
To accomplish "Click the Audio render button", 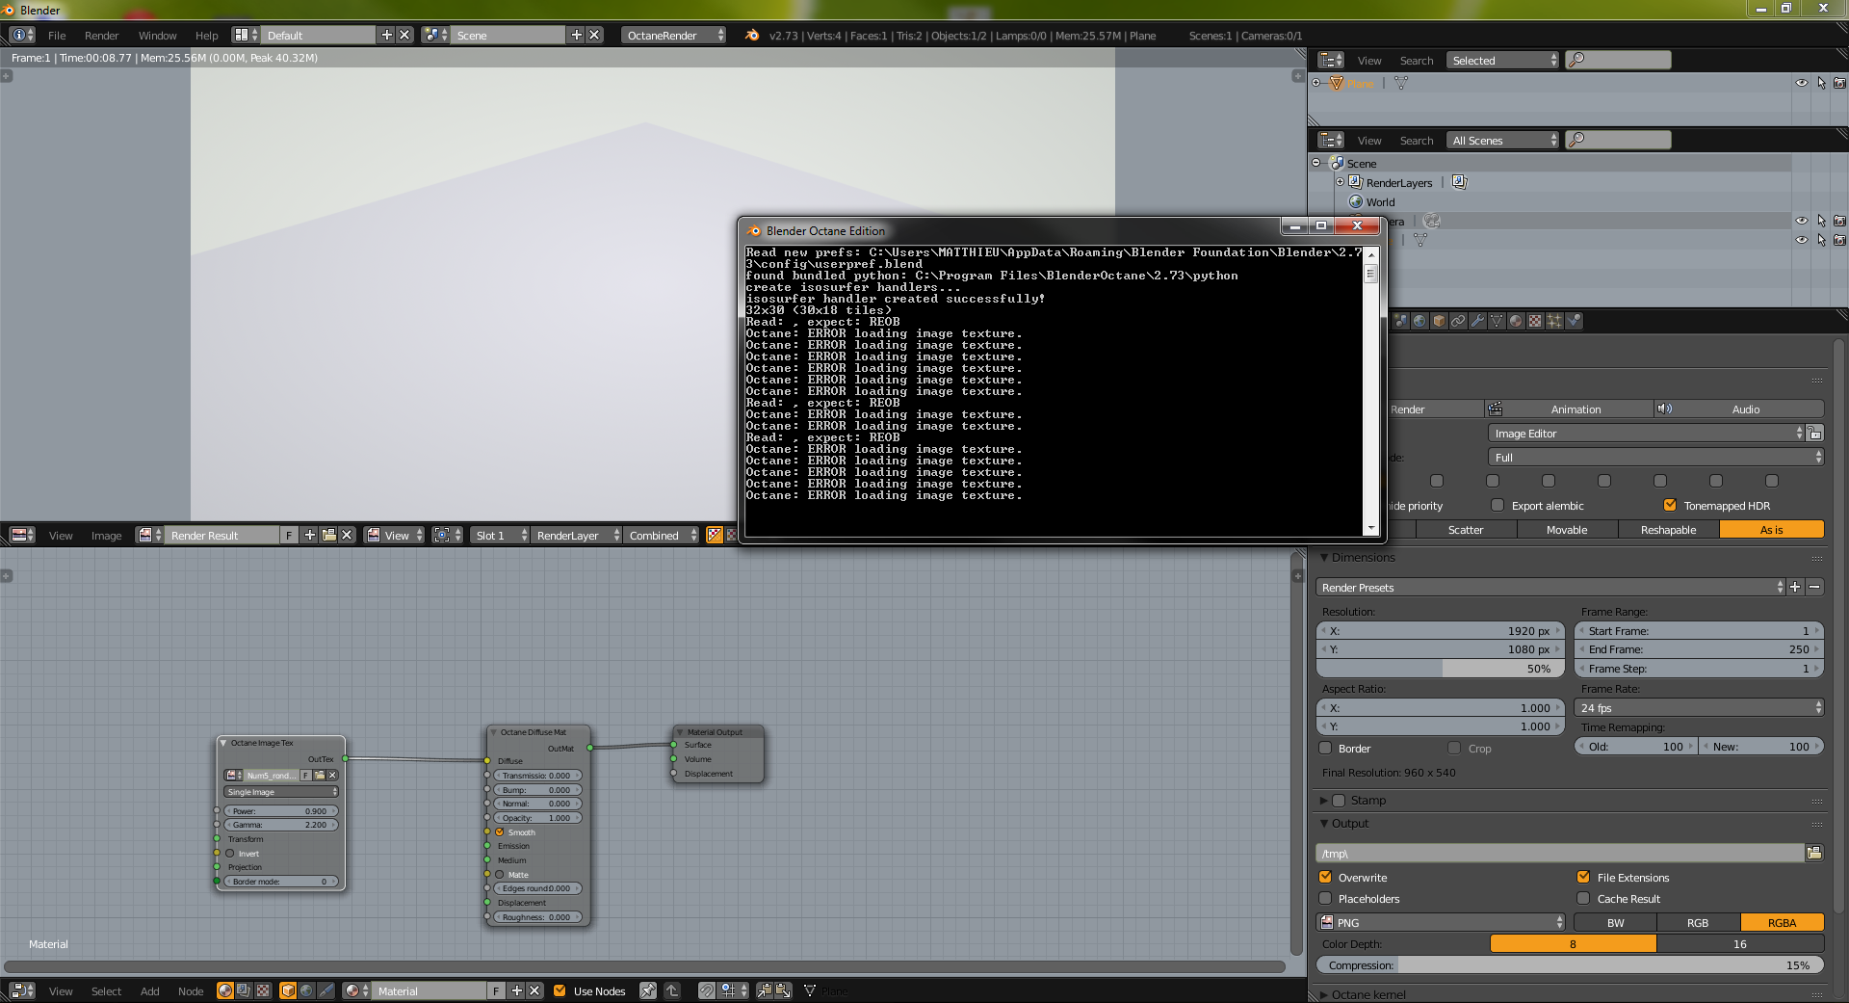I will click(1739, 409).
